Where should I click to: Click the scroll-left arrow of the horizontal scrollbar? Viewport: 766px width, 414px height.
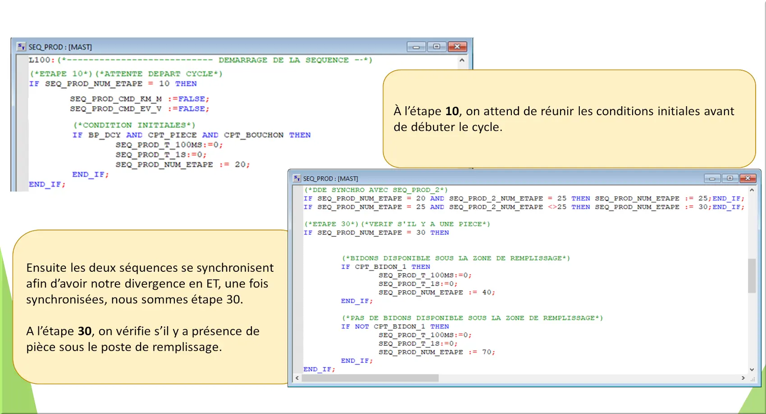[297, 378]
